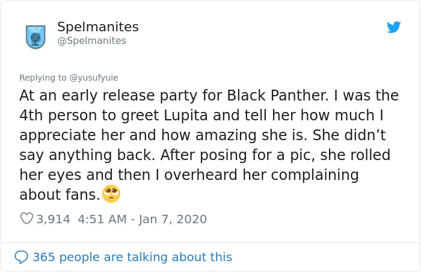Click the phrase "rolled her eyes"
Screen dimensions: 421x272
pyautogui.click(x=361, y=155)
